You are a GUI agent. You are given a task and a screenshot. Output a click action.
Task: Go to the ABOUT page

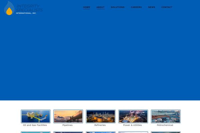(x=101, y=7)
